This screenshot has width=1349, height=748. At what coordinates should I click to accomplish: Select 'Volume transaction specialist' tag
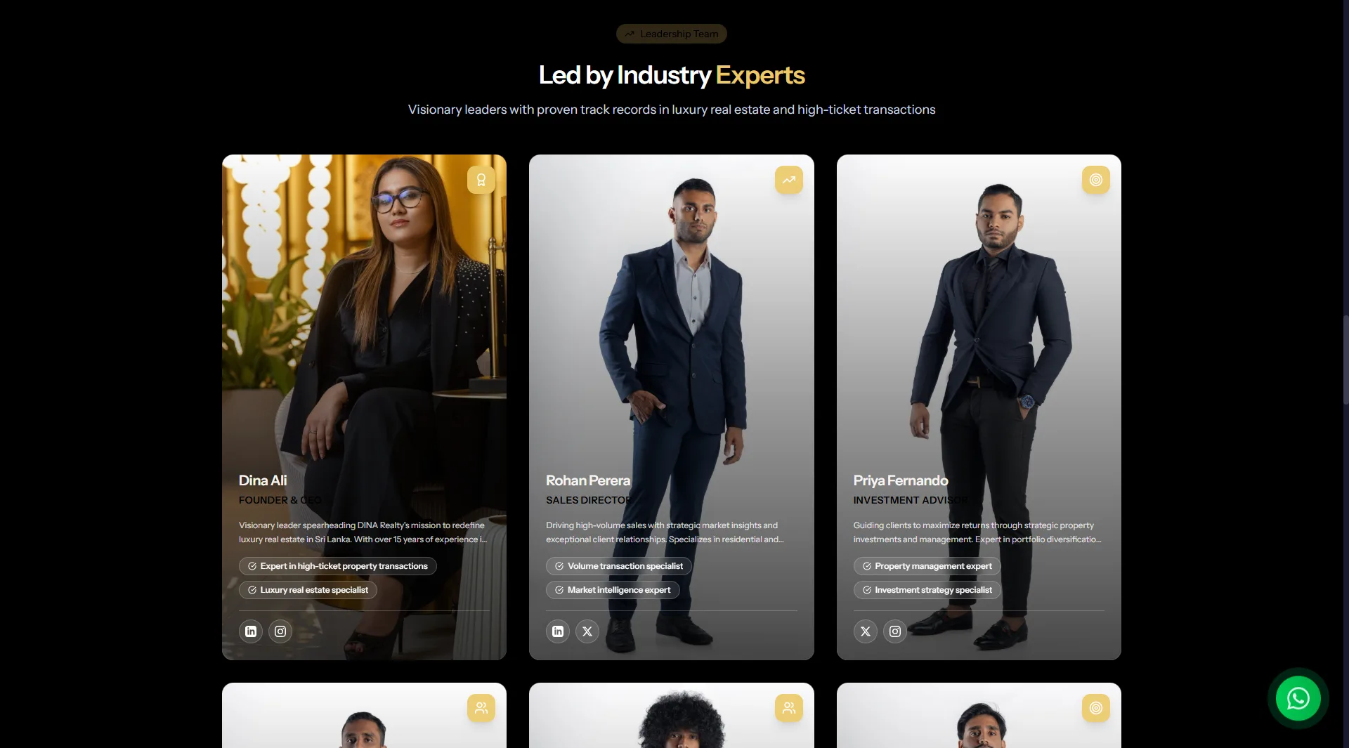click(619, 566)
